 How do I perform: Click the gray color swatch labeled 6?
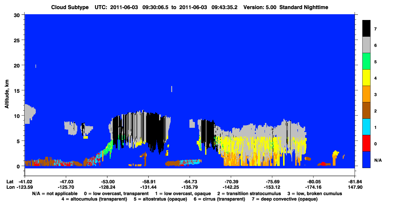(x=366, y=45)
